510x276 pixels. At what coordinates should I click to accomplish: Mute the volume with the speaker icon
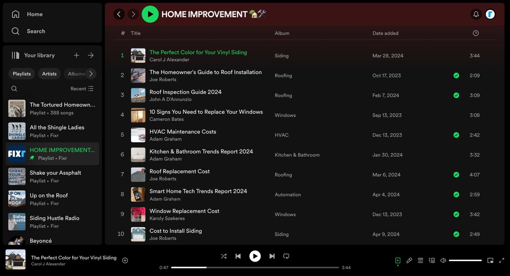[443, 260]
